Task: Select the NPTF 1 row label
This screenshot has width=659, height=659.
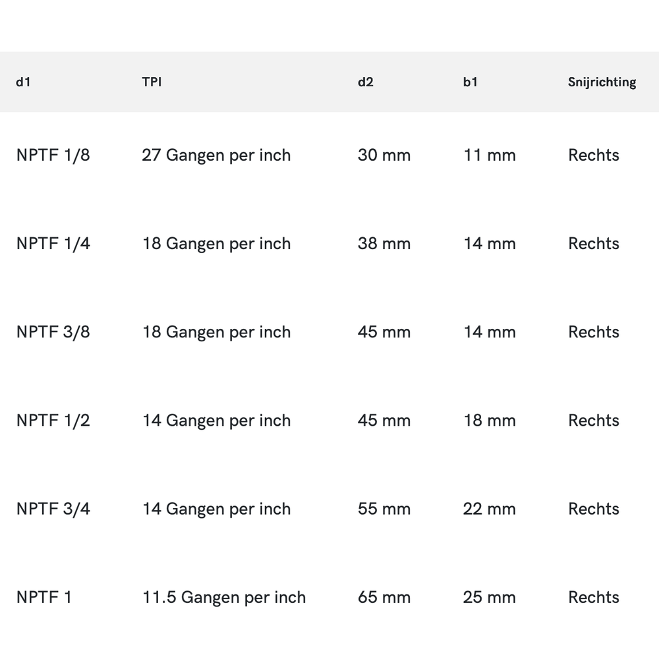Action: [43, 597]
